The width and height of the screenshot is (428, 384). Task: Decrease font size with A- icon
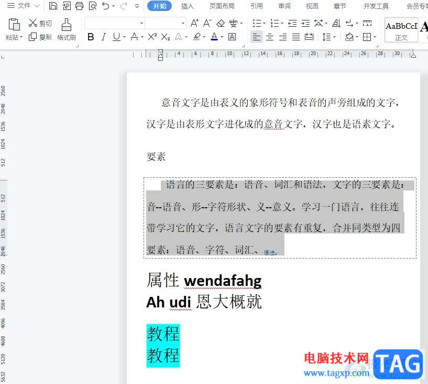coord(207,23)
